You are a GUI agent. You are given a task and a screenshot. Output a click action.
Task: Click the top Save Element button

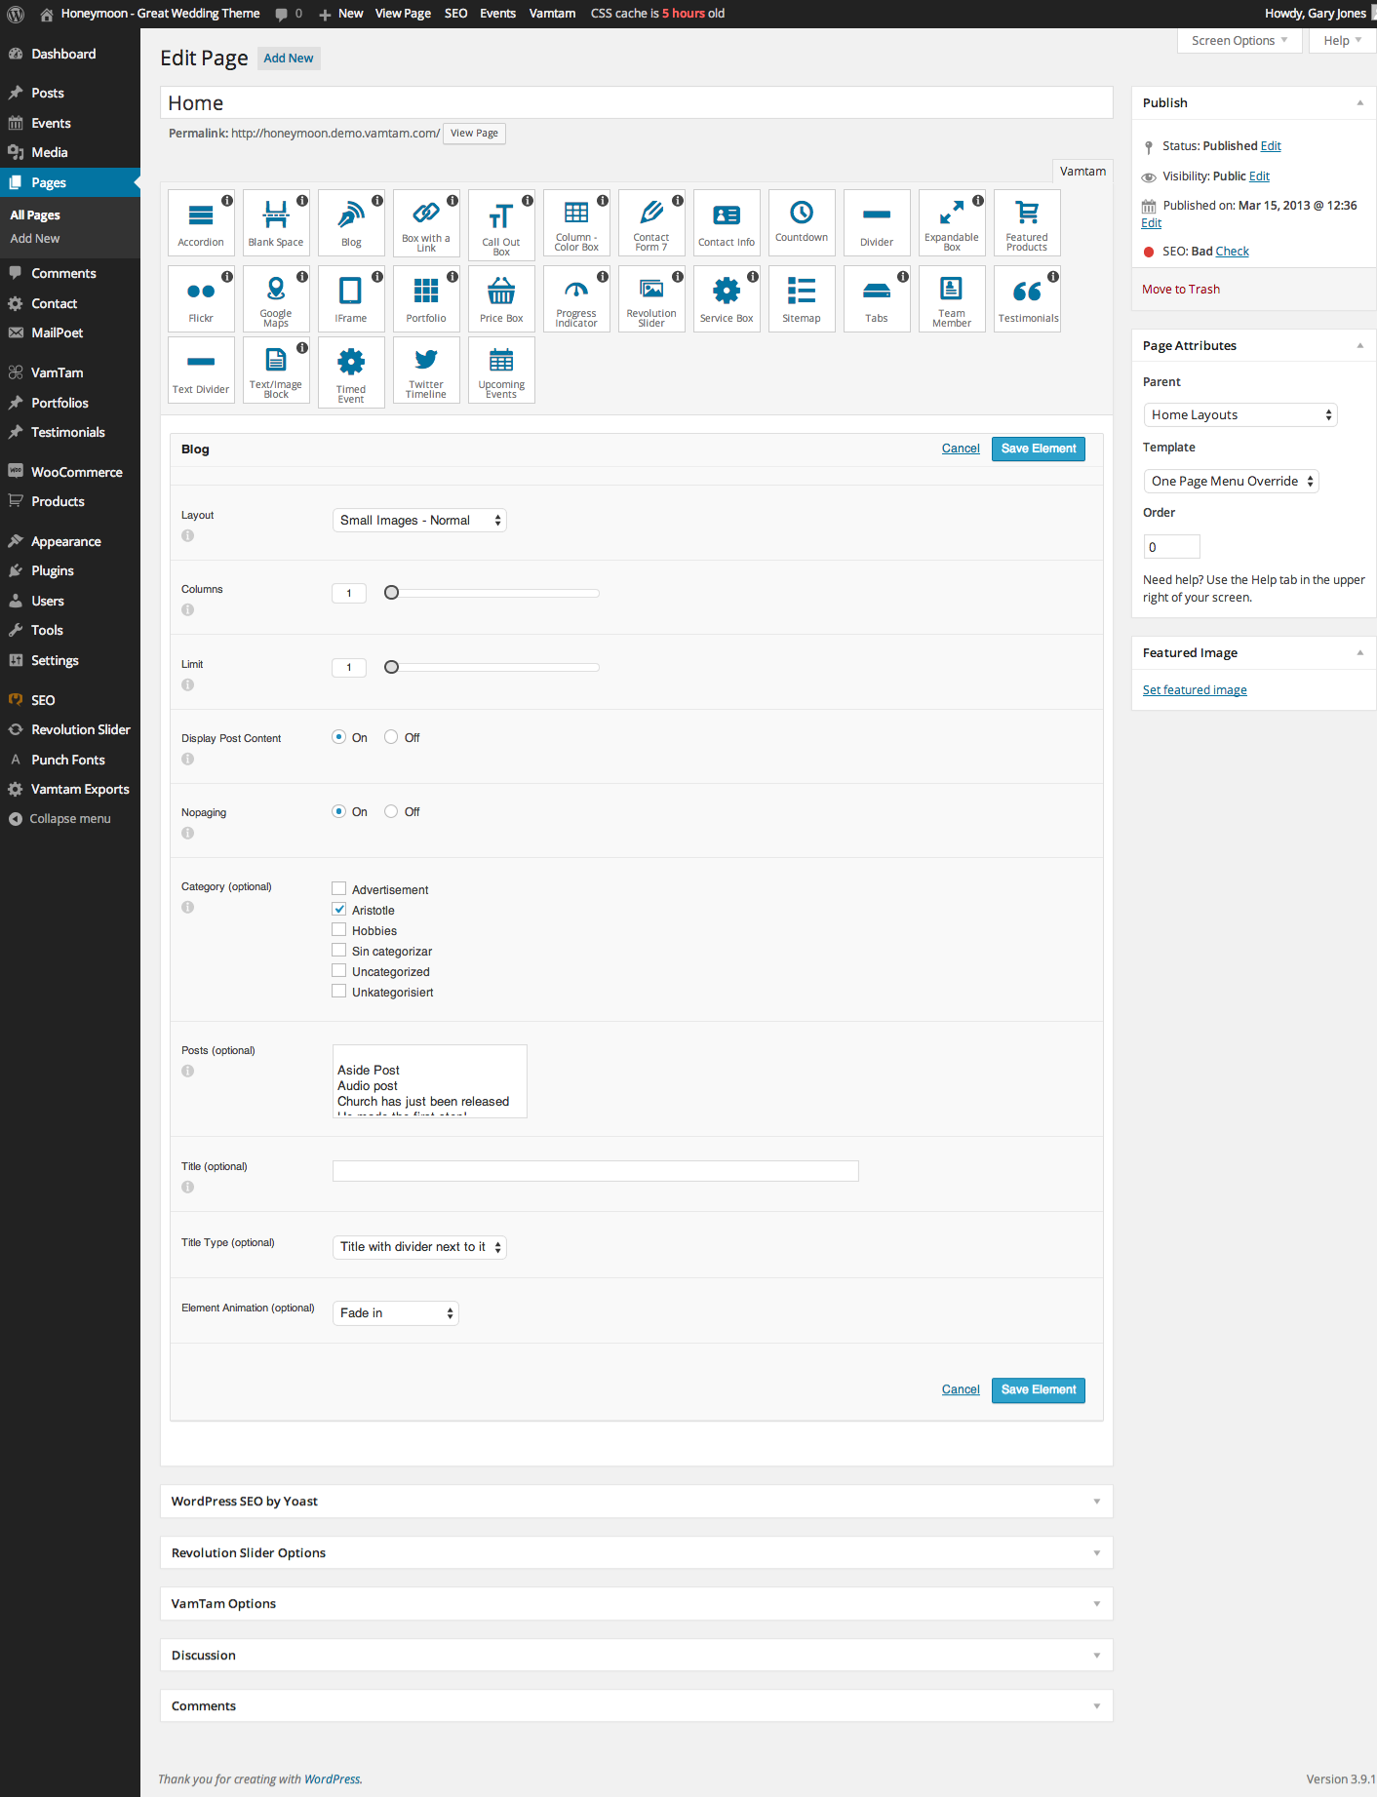(1038, 449)
